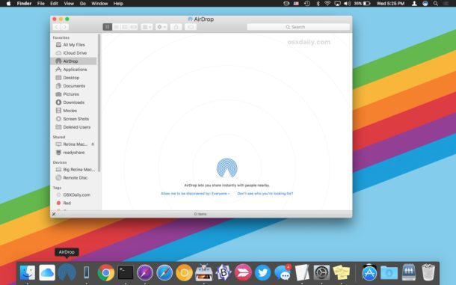
Task: Click 'Don't see who you're looking for?' link
Action: coord(265,193)
